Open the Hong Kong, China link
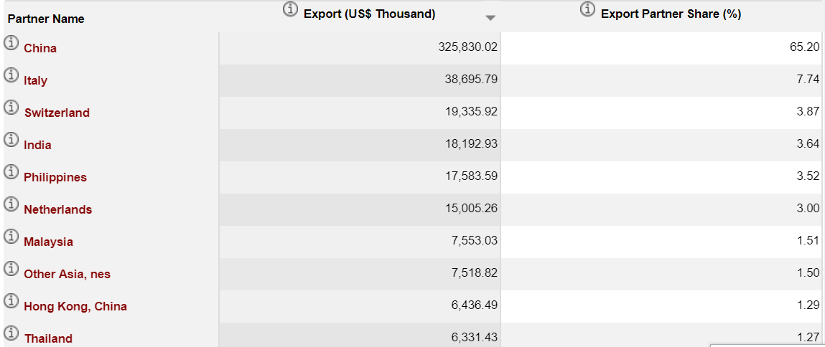825x347 pixels. point(75,306)
